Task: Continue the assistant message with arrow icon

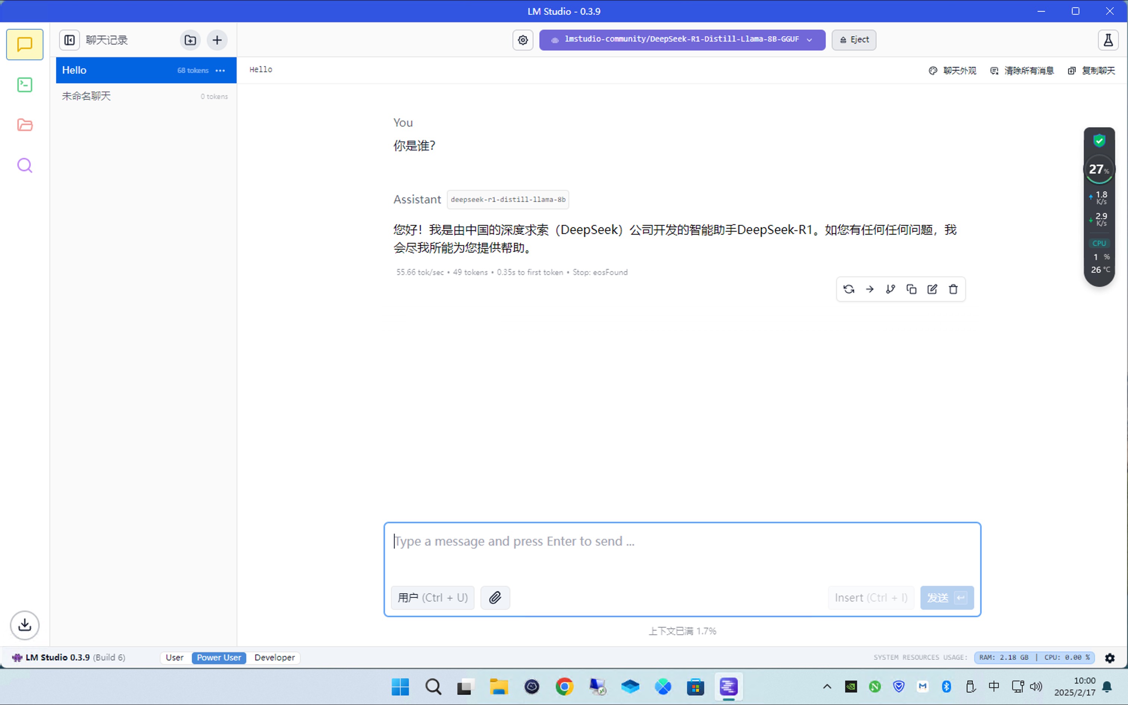Action: (870, 289)
